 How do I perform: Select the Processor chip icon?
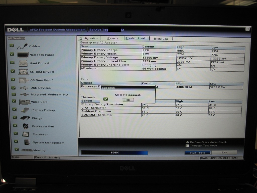pos(26,134)
